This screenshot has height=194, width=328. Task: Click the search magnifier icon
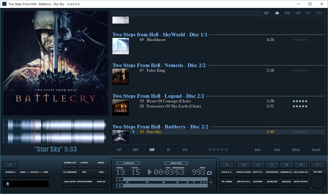click(x=7, y=184)
